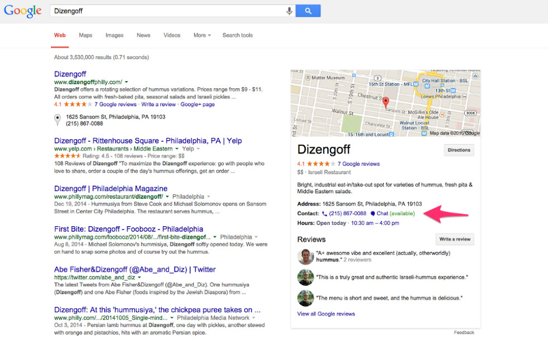Open the Dizengoff Yelp result link
This screenshot has width=548, height=339.
click(x=148, y=141)
